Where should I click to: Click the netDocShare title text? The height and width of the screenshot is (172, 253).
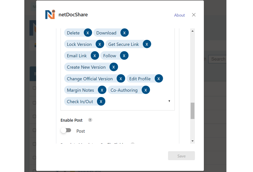pos(73,15)
